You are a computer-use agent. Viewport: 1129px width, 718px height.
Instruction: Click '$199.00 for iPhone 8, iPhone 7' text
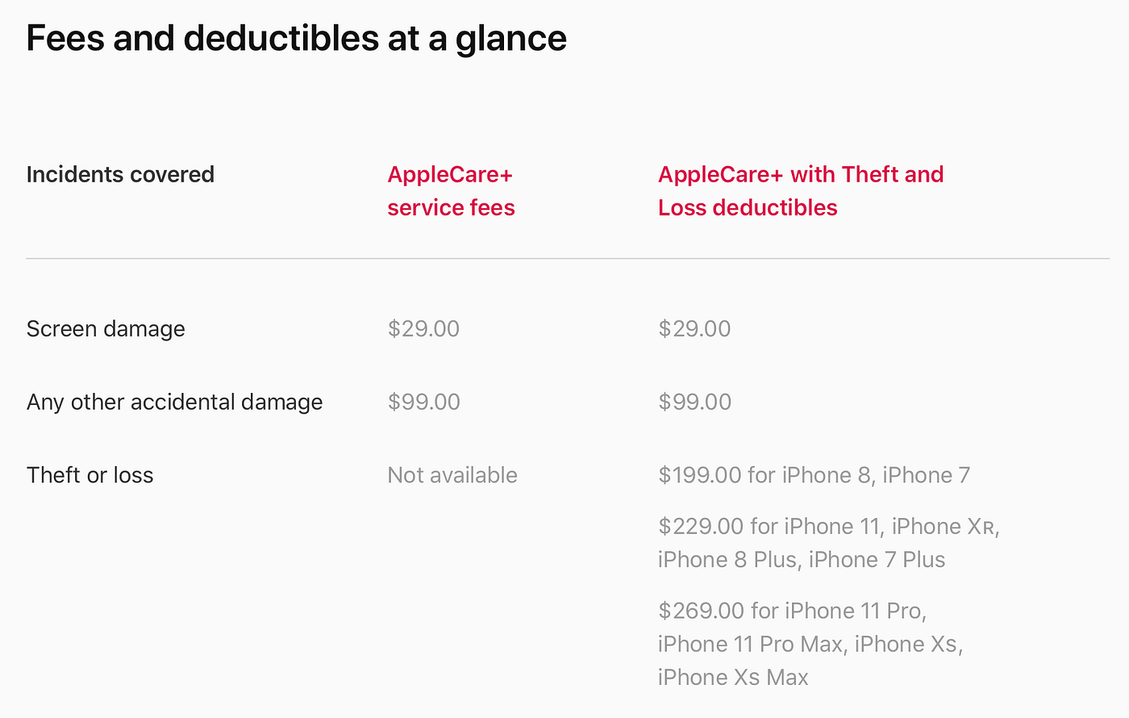click(x=814, y=475)
